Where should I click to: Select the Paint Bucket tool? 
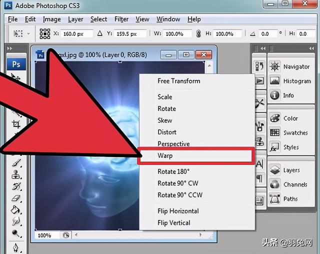pyautogui.click(x=16, y=209)
